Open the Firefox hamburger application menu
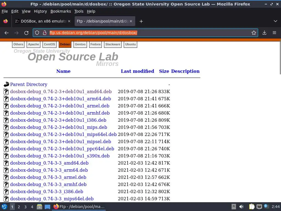 click(274, 33)
